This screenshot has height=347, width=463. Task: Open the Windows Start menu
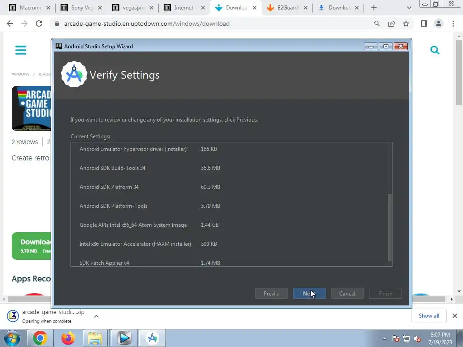pos(12,338)
